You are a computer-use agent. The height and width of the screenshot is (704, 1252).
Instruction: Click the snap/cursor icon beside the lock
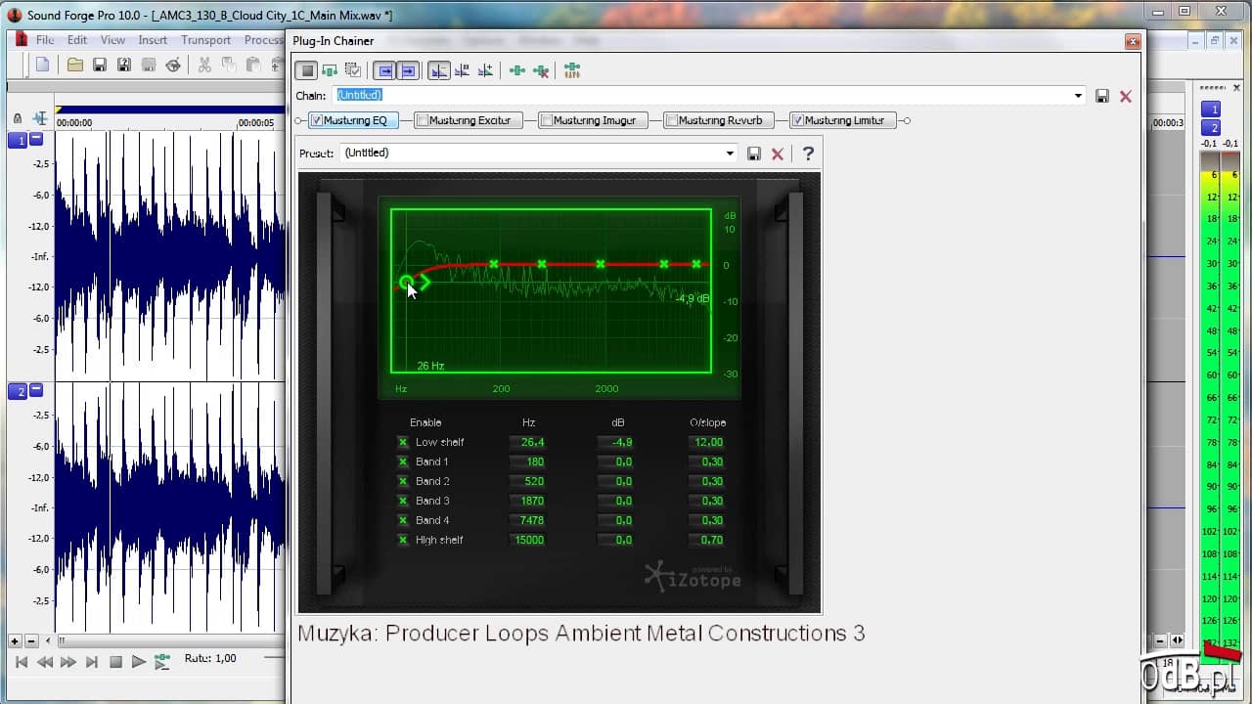click(x=40, y=118)
